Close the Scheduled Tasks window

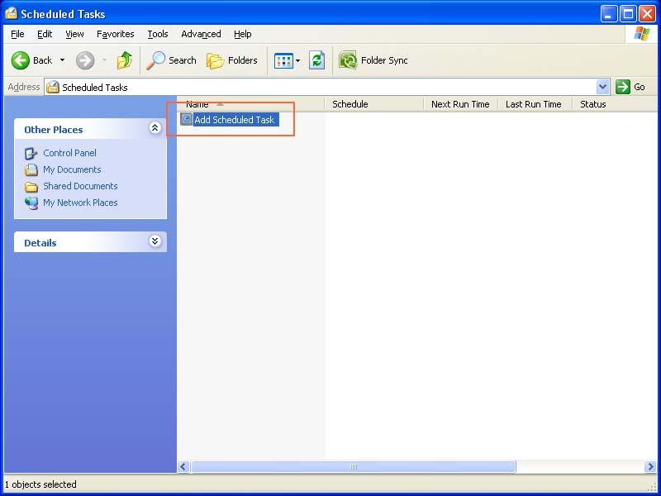click(647, 14)
